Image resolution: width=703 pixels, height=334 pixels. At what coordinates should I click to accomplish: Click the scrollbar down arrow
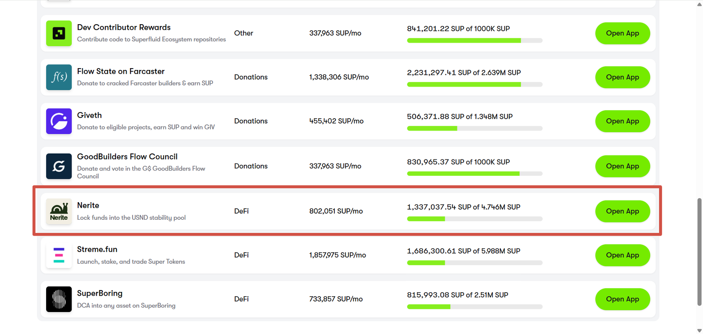tap(699, 330)
